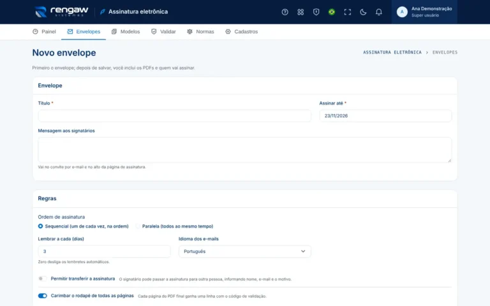Click the 'Novo envelope' page heading

pyautogui.click(x=64, y=53)
